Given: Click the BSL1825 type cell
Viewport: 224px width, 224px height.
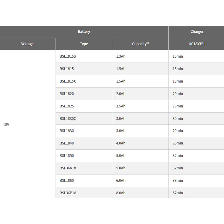Looking at the screenshot, I should pos(84,106).
